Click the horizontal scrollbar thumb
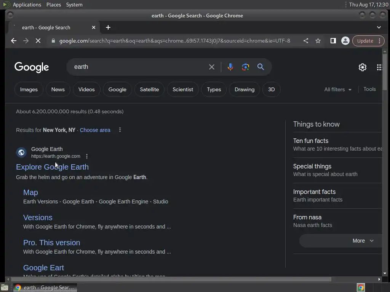Screen dimensions: 390x292 click(x=171, y=279)
